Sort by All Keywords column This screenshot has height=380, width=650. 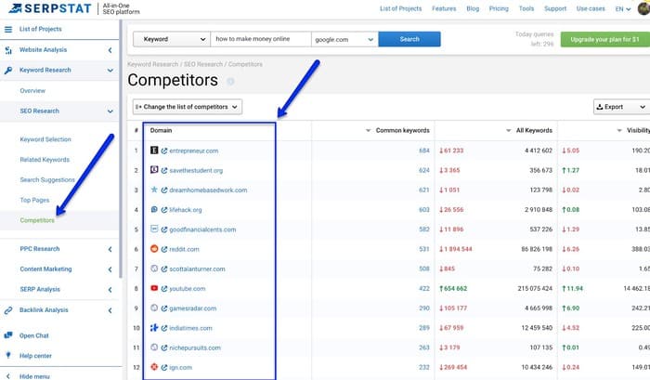click(x=529, y=131)
